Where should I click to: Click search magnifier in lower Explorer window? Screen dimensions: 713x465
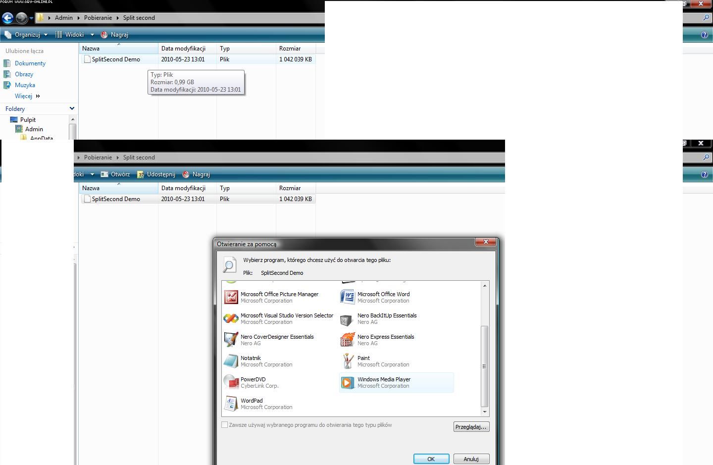(706, 157)
